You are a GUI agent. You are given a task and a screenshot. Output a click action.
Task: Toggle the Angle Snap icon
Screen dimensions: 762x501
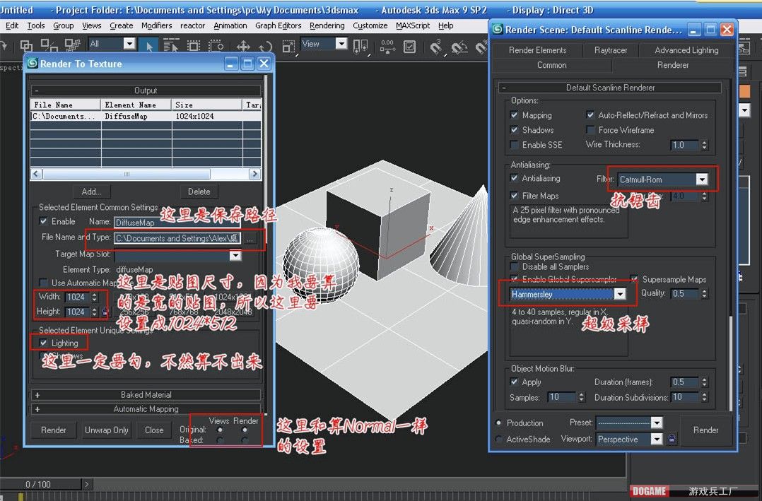(459, 47)
